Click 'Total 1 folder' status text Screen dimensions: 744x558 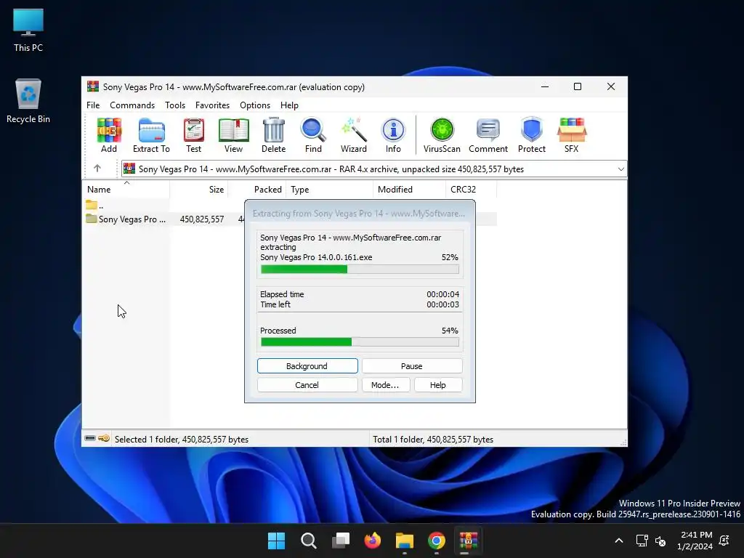[433, 440]
